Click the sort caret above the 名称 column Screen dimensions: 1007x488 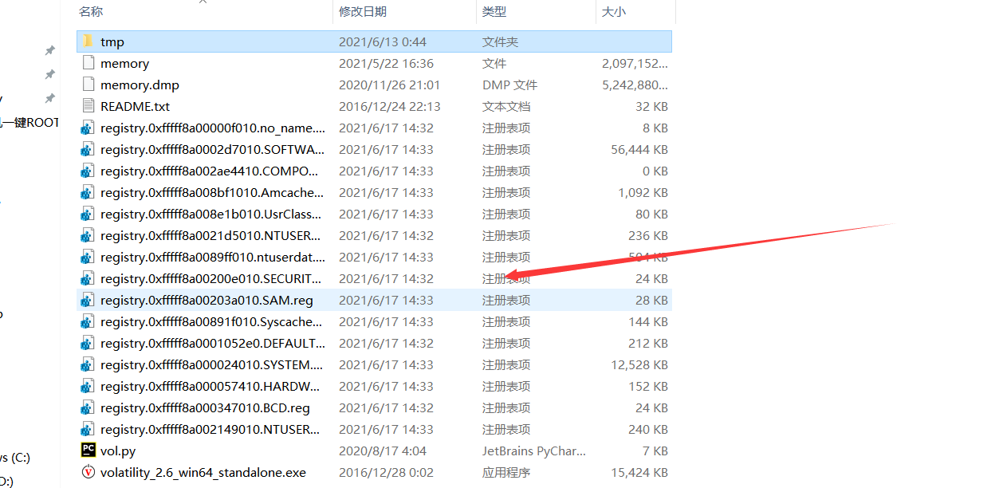point(203,4)
